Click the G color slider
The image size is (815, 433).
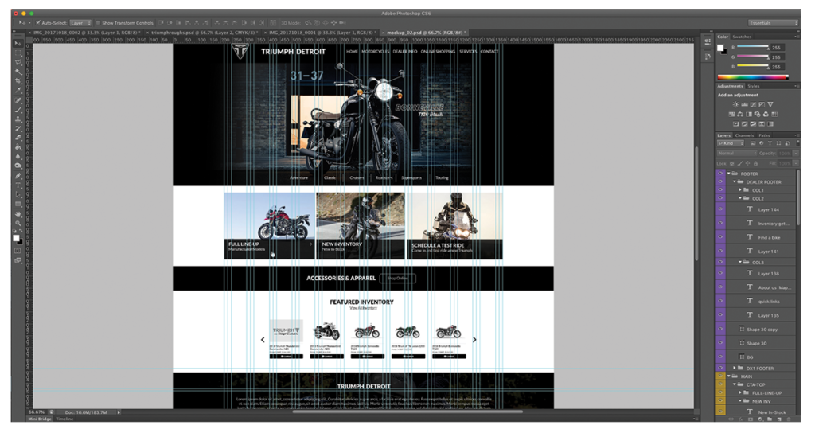point(753,57)
